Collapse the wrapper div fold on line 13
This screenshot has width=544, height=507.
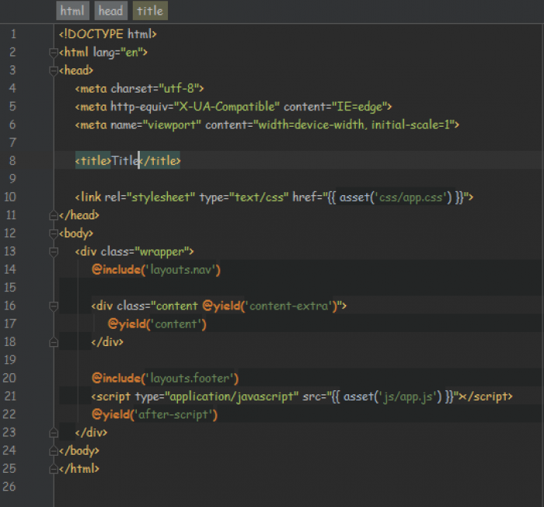(x=54, y=252)
